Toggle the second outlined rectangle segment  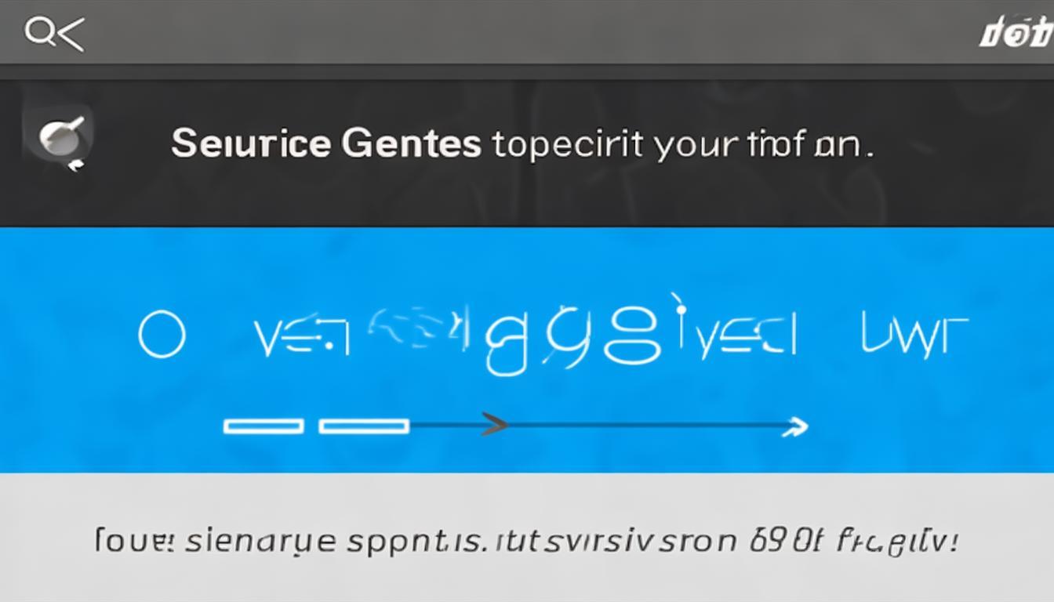[x=364, y=426]
